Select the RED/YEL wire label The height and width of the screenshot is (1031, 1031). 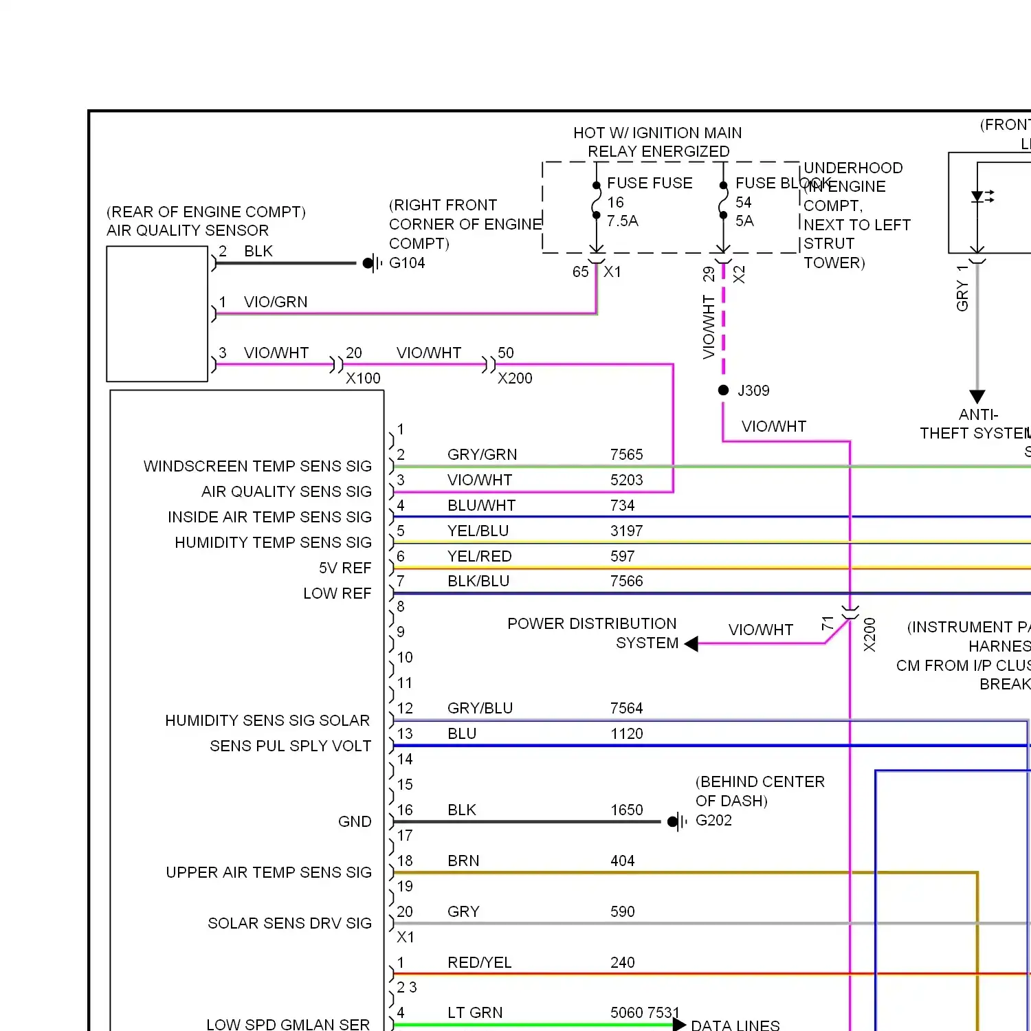point(479,962)
